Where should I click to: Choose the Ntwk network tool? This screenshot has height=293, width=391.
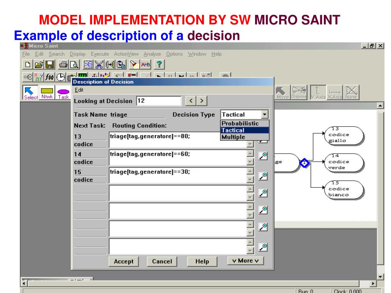(x=47, y=93)
